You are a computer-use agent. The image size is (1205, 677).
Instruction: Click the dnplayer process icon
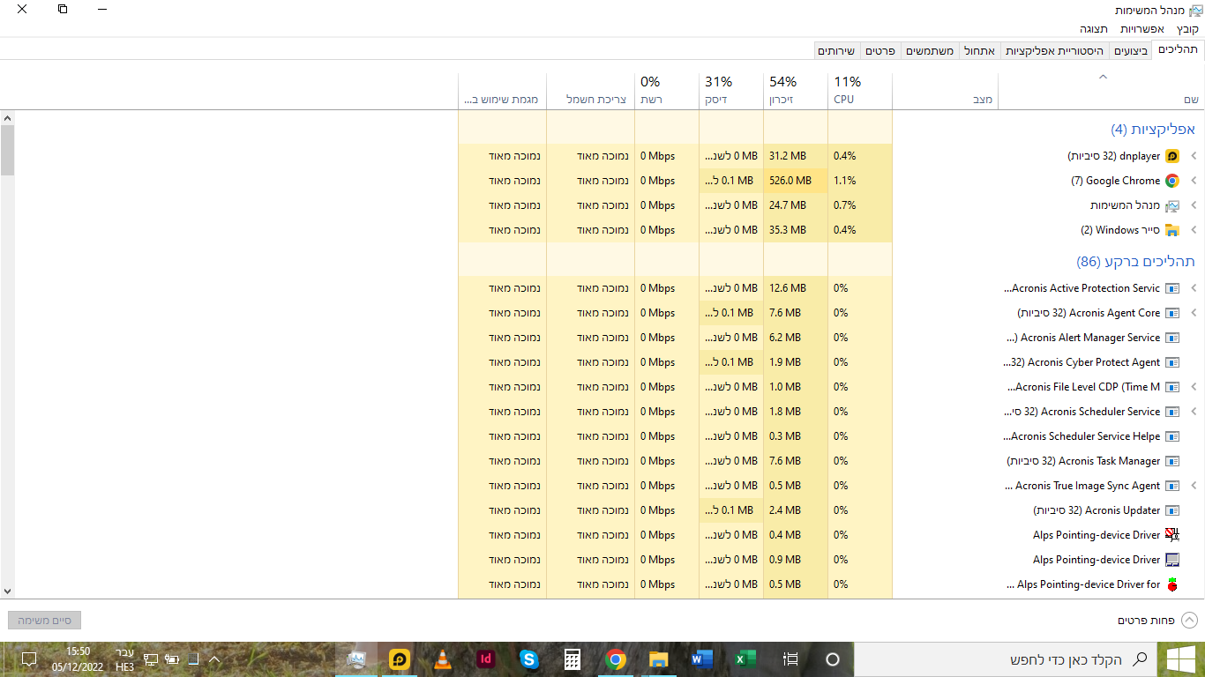1172,156
